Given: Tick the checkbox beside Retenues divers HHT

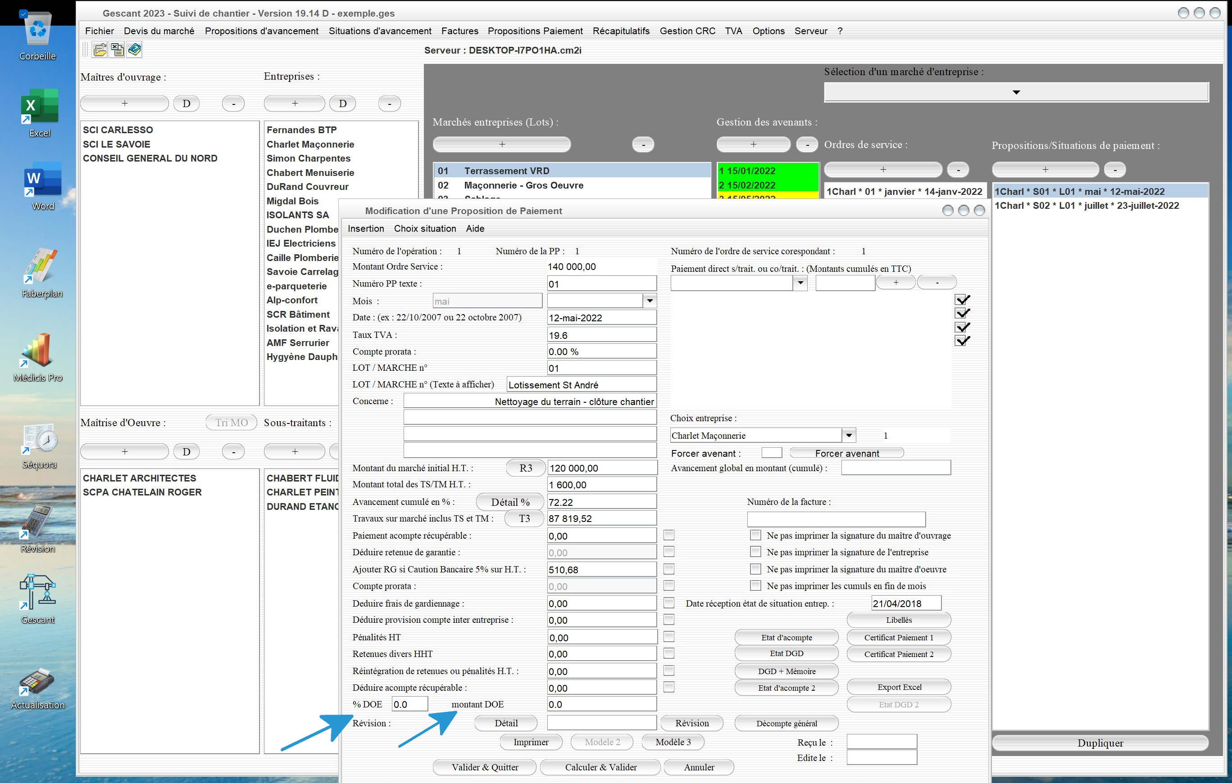Looking at the screenshot, I should pos(668,653).
